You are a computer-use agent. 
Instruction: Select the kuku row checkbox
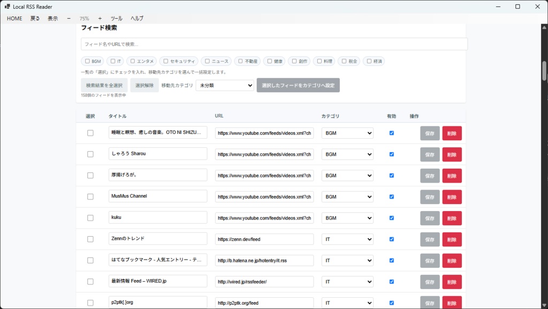(90, 218)
